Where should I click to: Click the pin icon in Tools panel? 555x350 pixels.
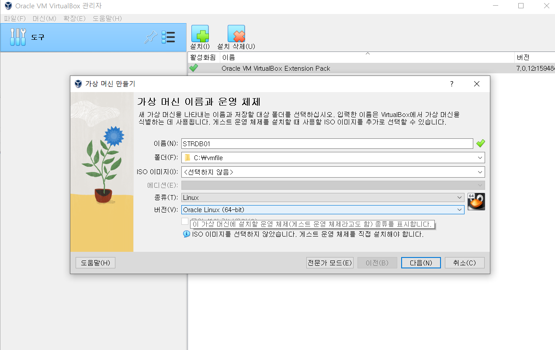[x=150, y=38]
